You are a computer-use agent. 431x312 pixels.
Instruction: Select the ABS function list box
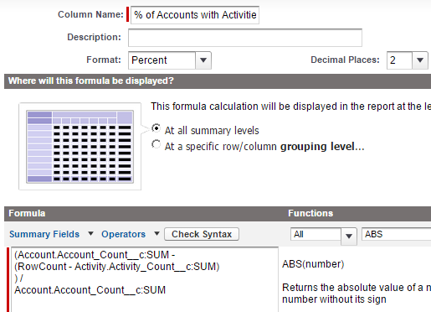pos(397,234)
